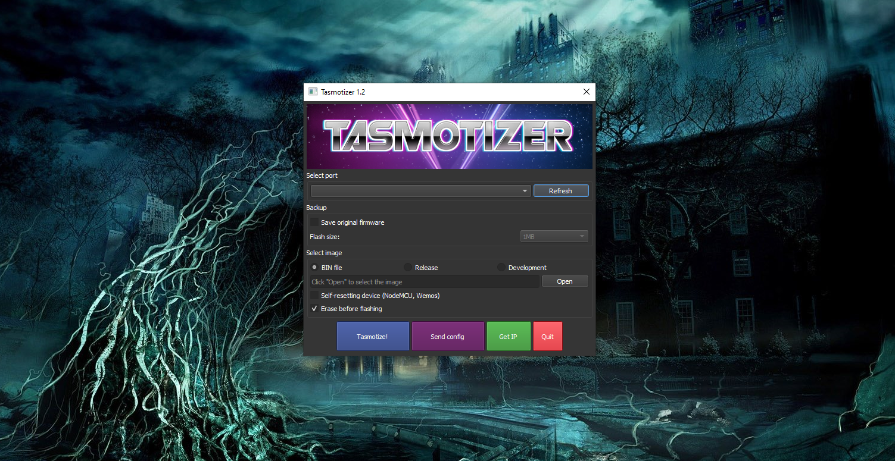This screenshot has width=895, height=461.
Task: Click the Tasmotizer 1.2 title bar text
Action: click(x=343, y=92)
